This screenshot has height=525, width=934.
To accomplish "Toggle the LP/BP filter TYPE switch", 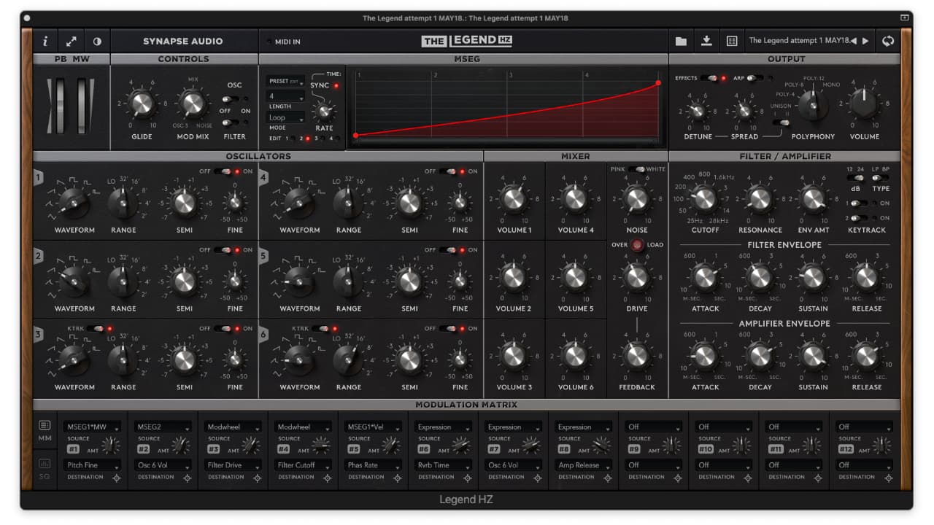I will pos(881,177).
